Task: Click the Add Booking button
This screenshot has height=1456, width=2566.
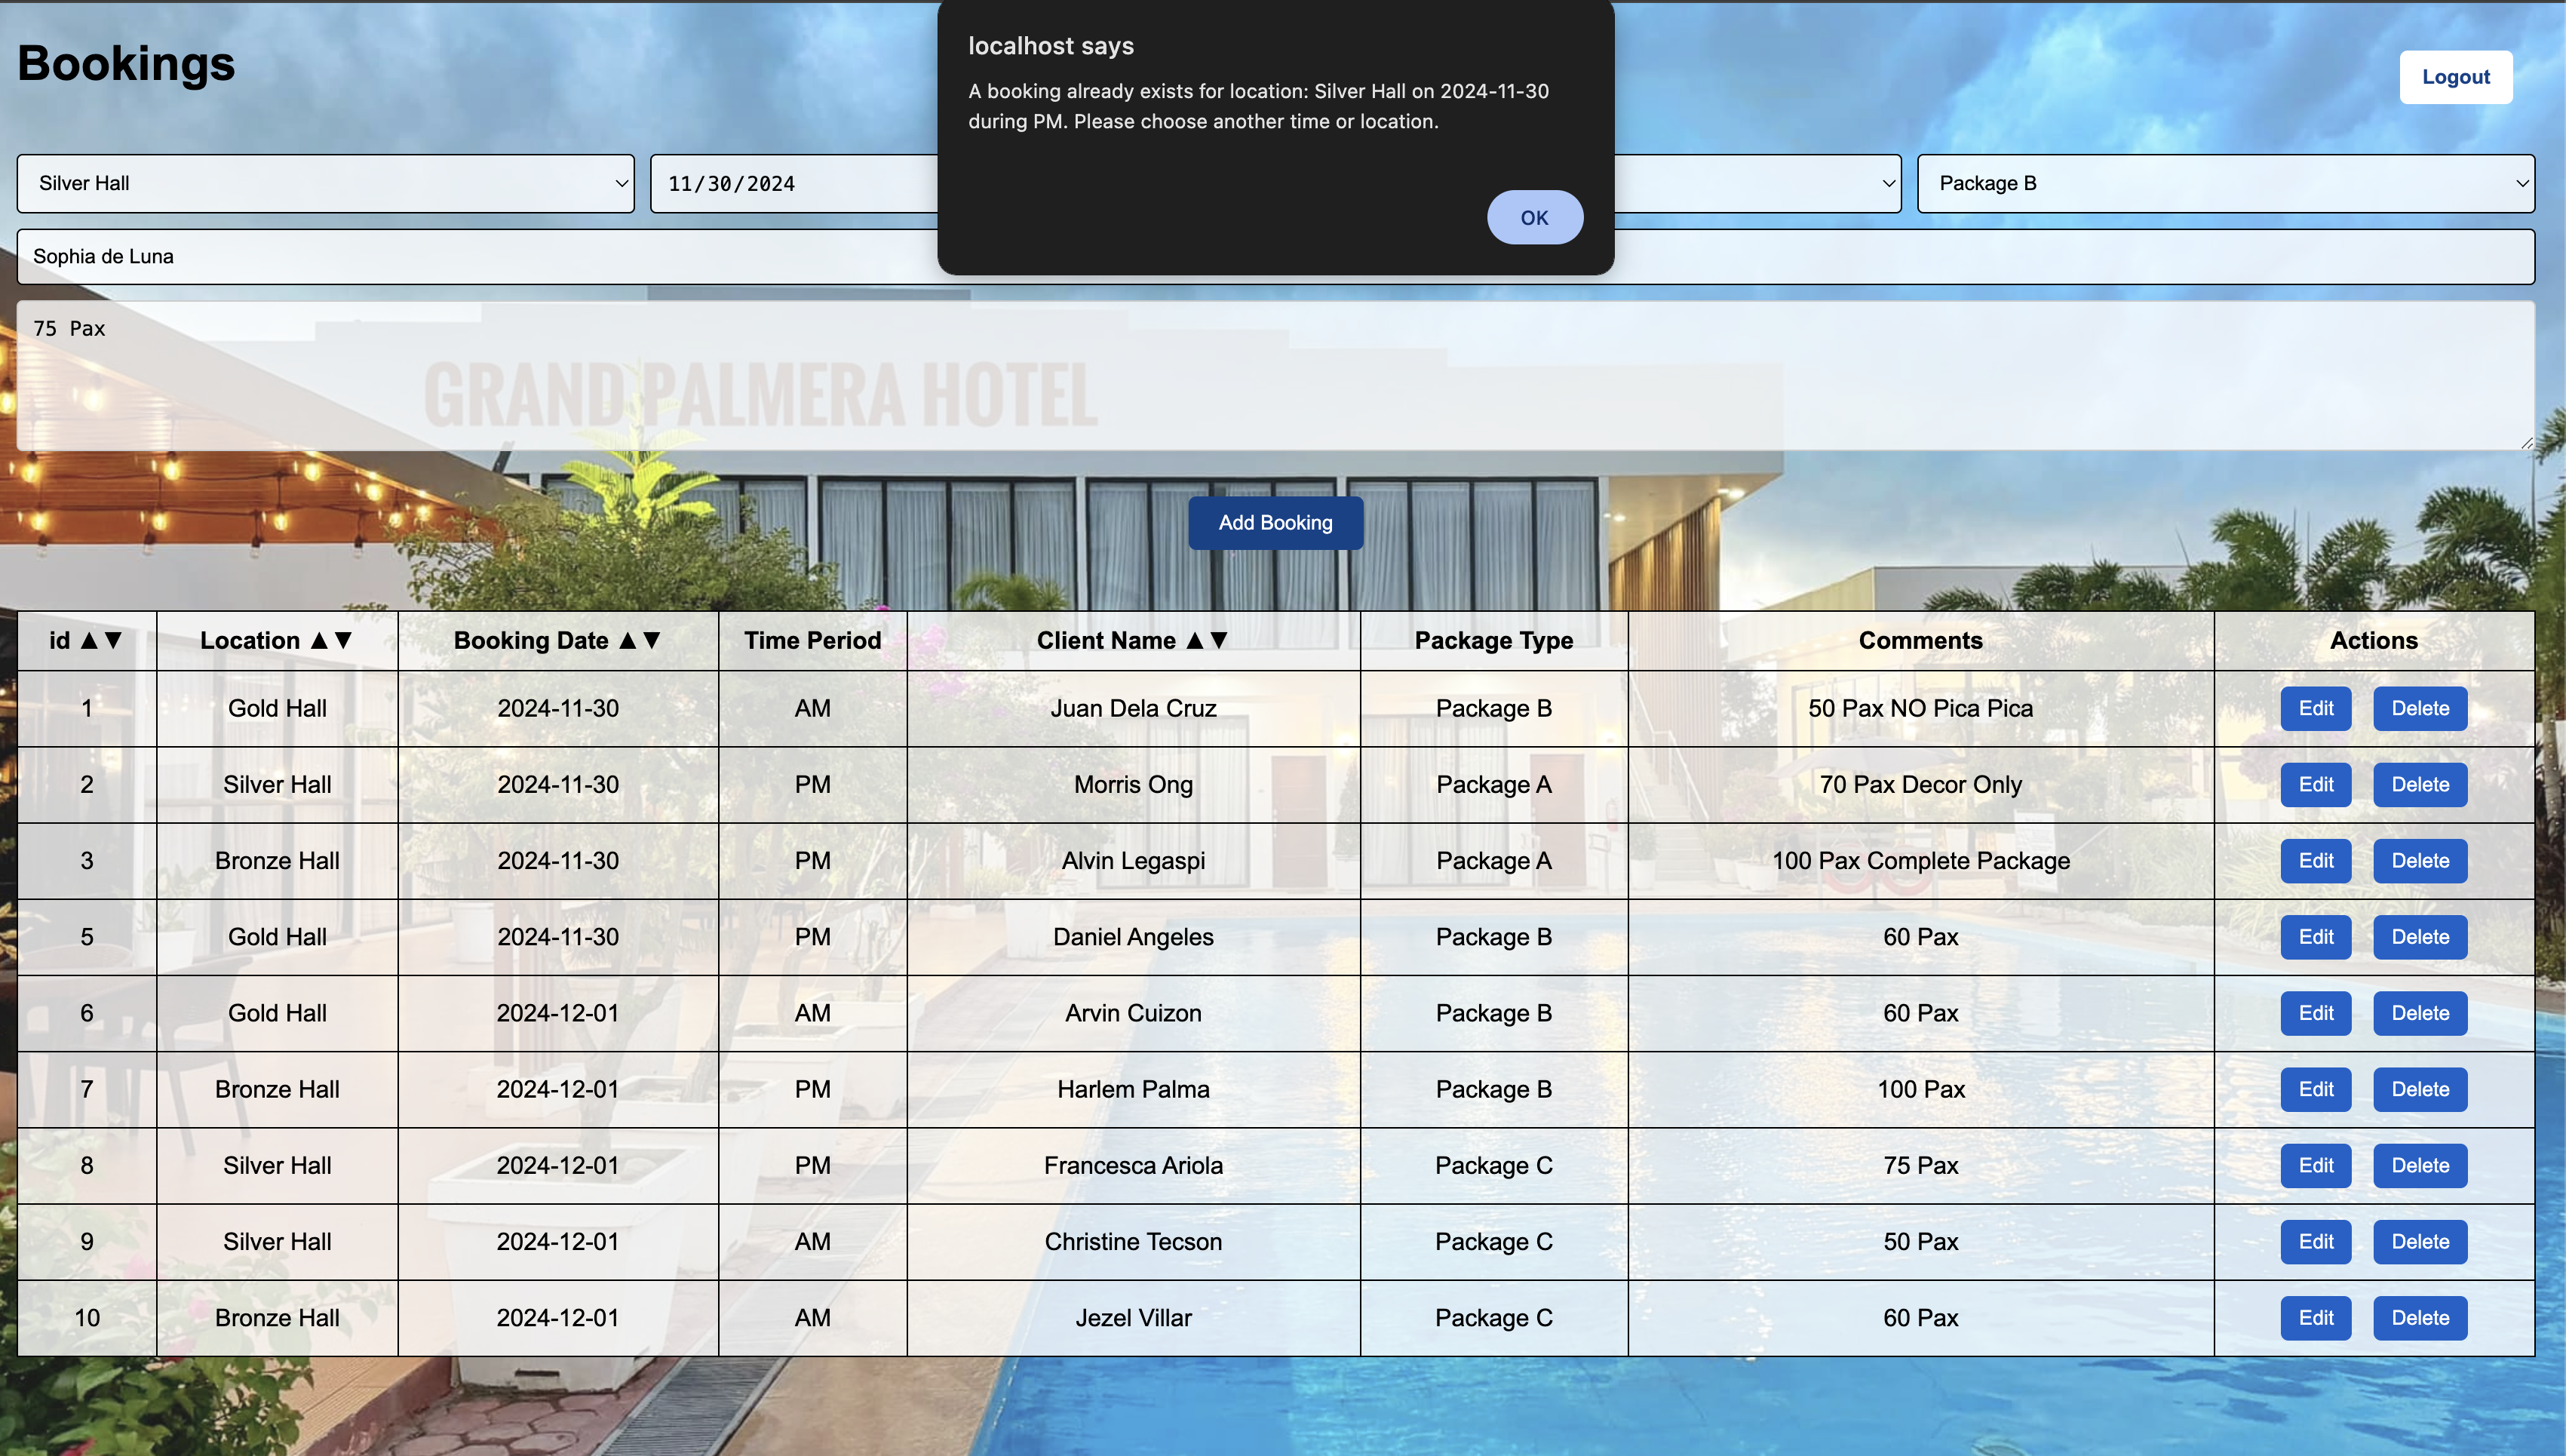Action: point(1275,522)
